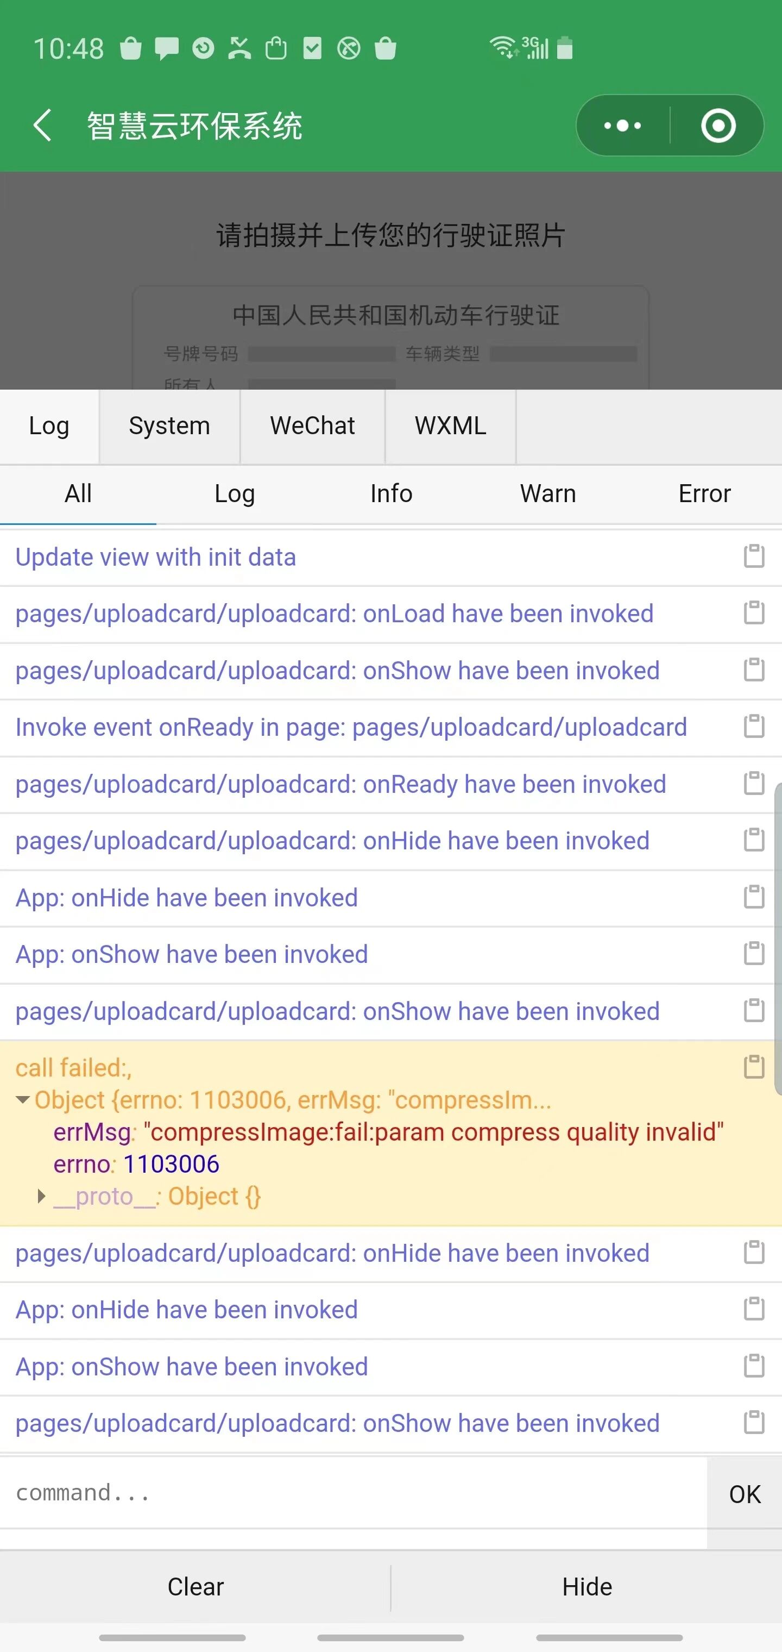Viewport: 782px width, 1652px height.
Task: Open the three-dot mini program menu
Action: click(x=622, y=126)
